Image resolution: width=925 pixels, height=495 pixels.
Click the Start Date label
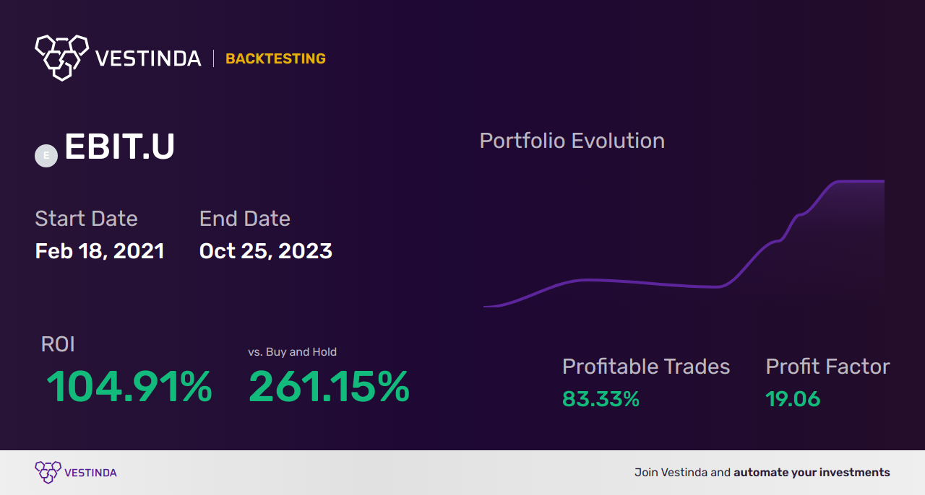point(86,219)
